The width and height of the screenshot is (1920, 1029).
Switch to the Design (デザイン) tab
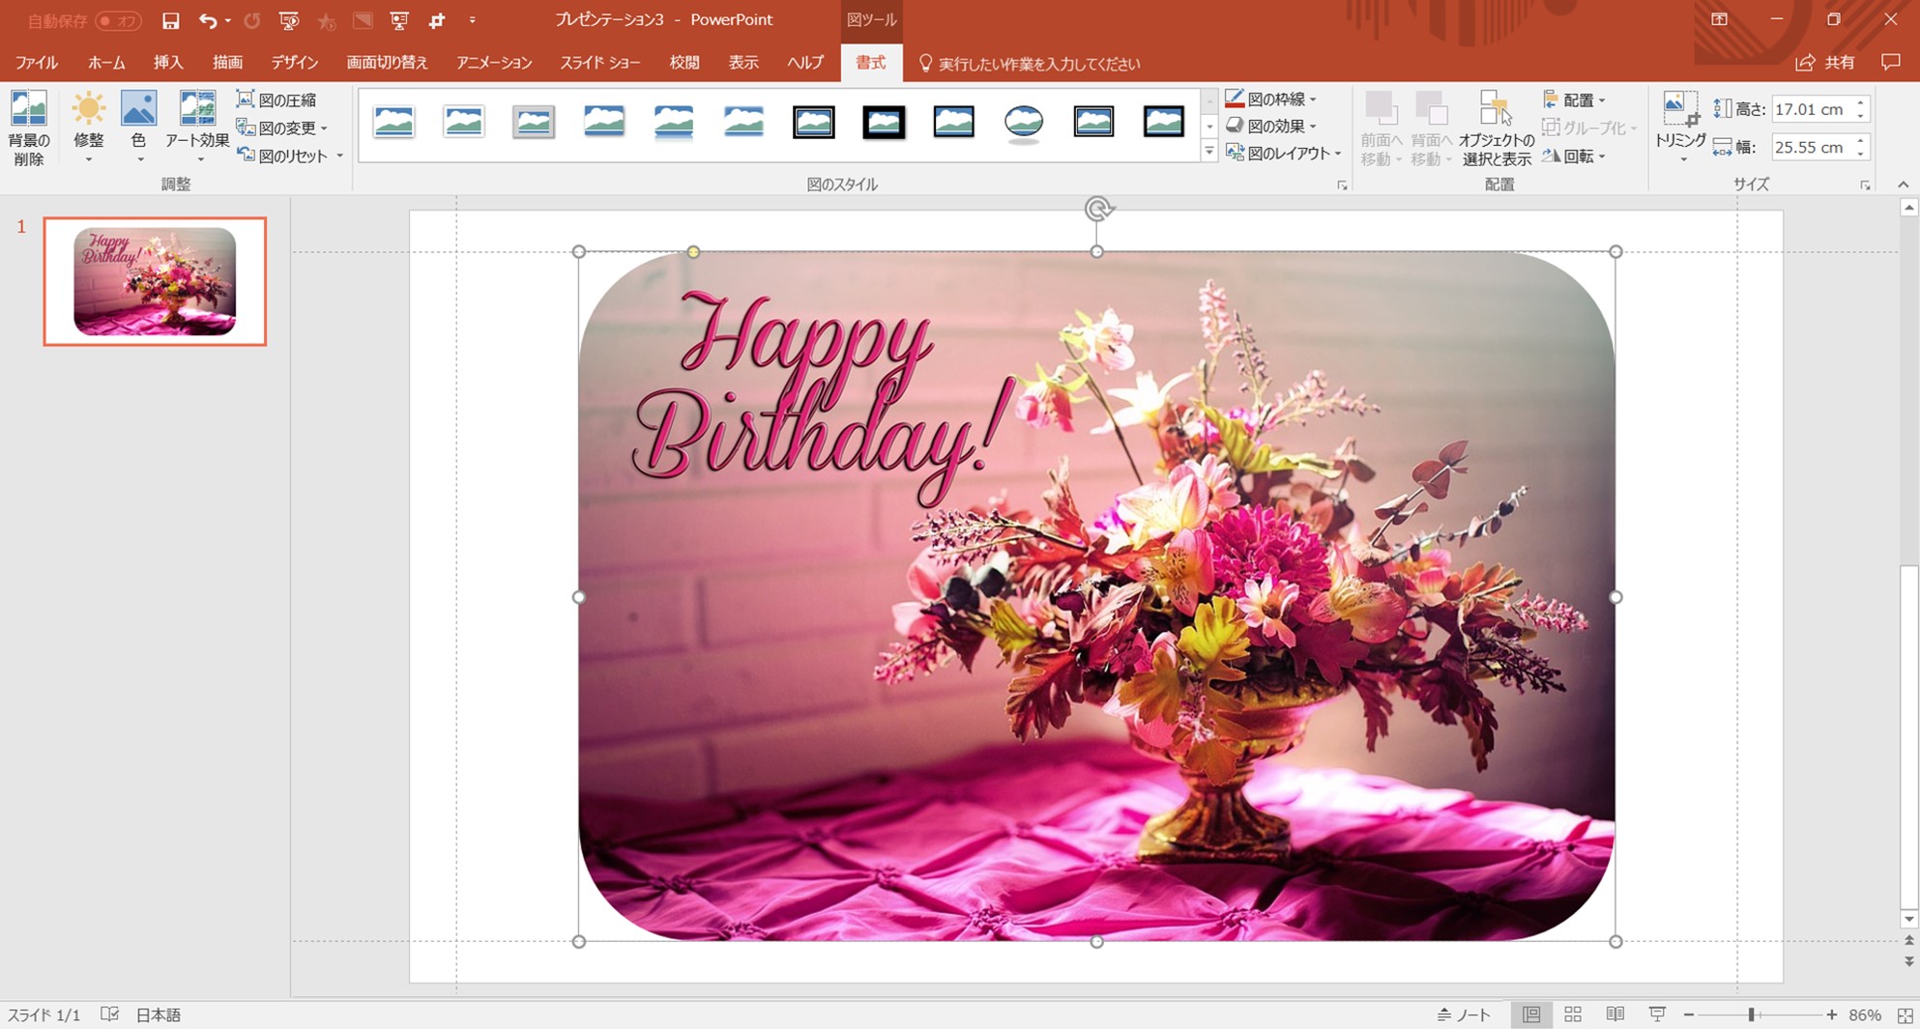click(294, 63)
